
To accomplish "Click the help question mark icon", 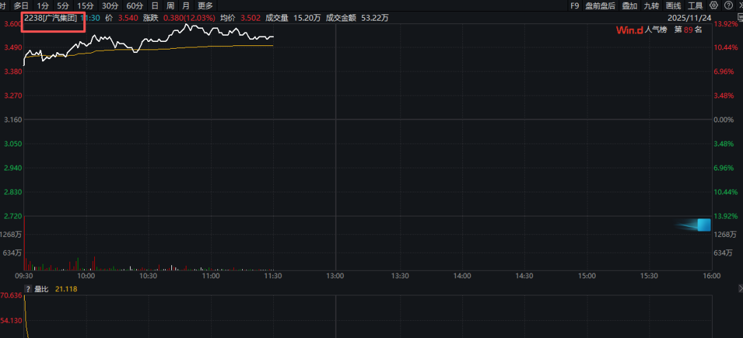I will (727, 5).
